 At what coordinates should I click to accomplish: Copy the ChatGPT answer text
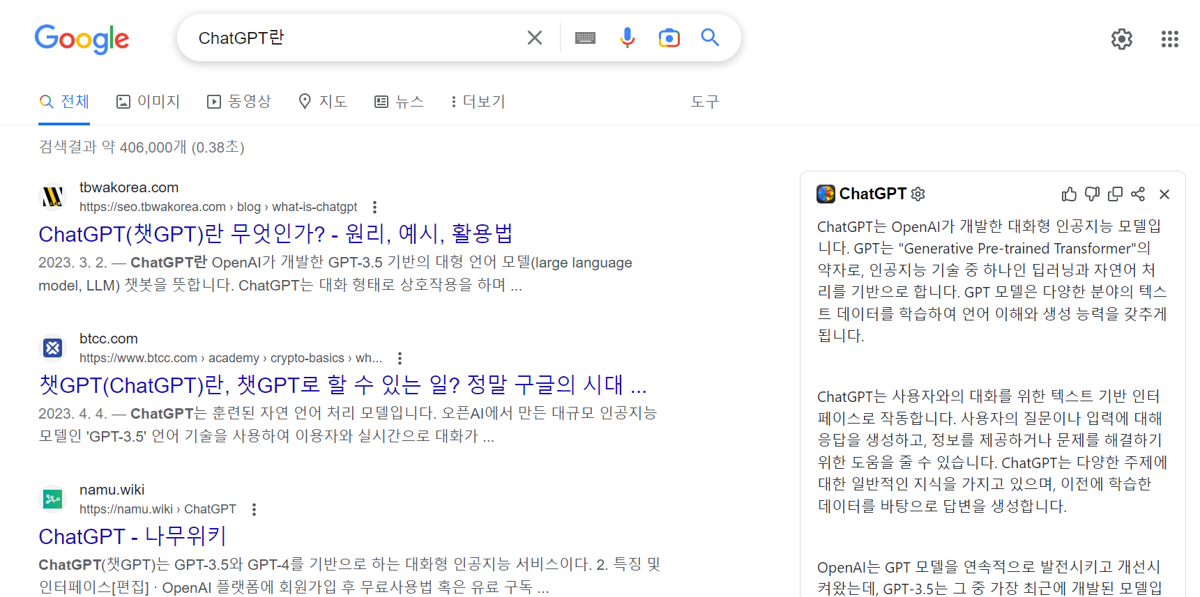click(x=1116, y=194)
